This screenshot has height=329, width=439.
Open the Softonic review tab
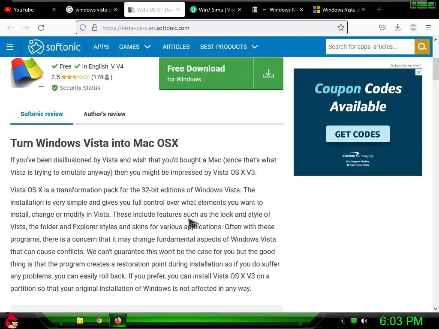(x=42, y=114)
